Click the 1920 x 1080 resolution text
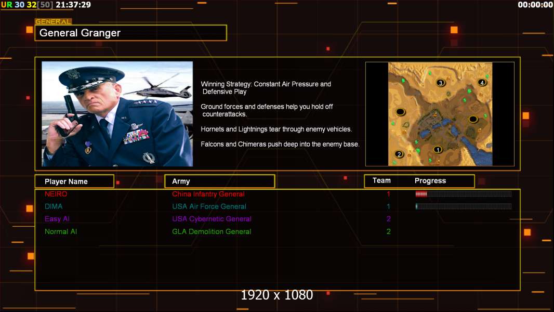Screen dimensions: 554x312 click(x=276, y=295)
